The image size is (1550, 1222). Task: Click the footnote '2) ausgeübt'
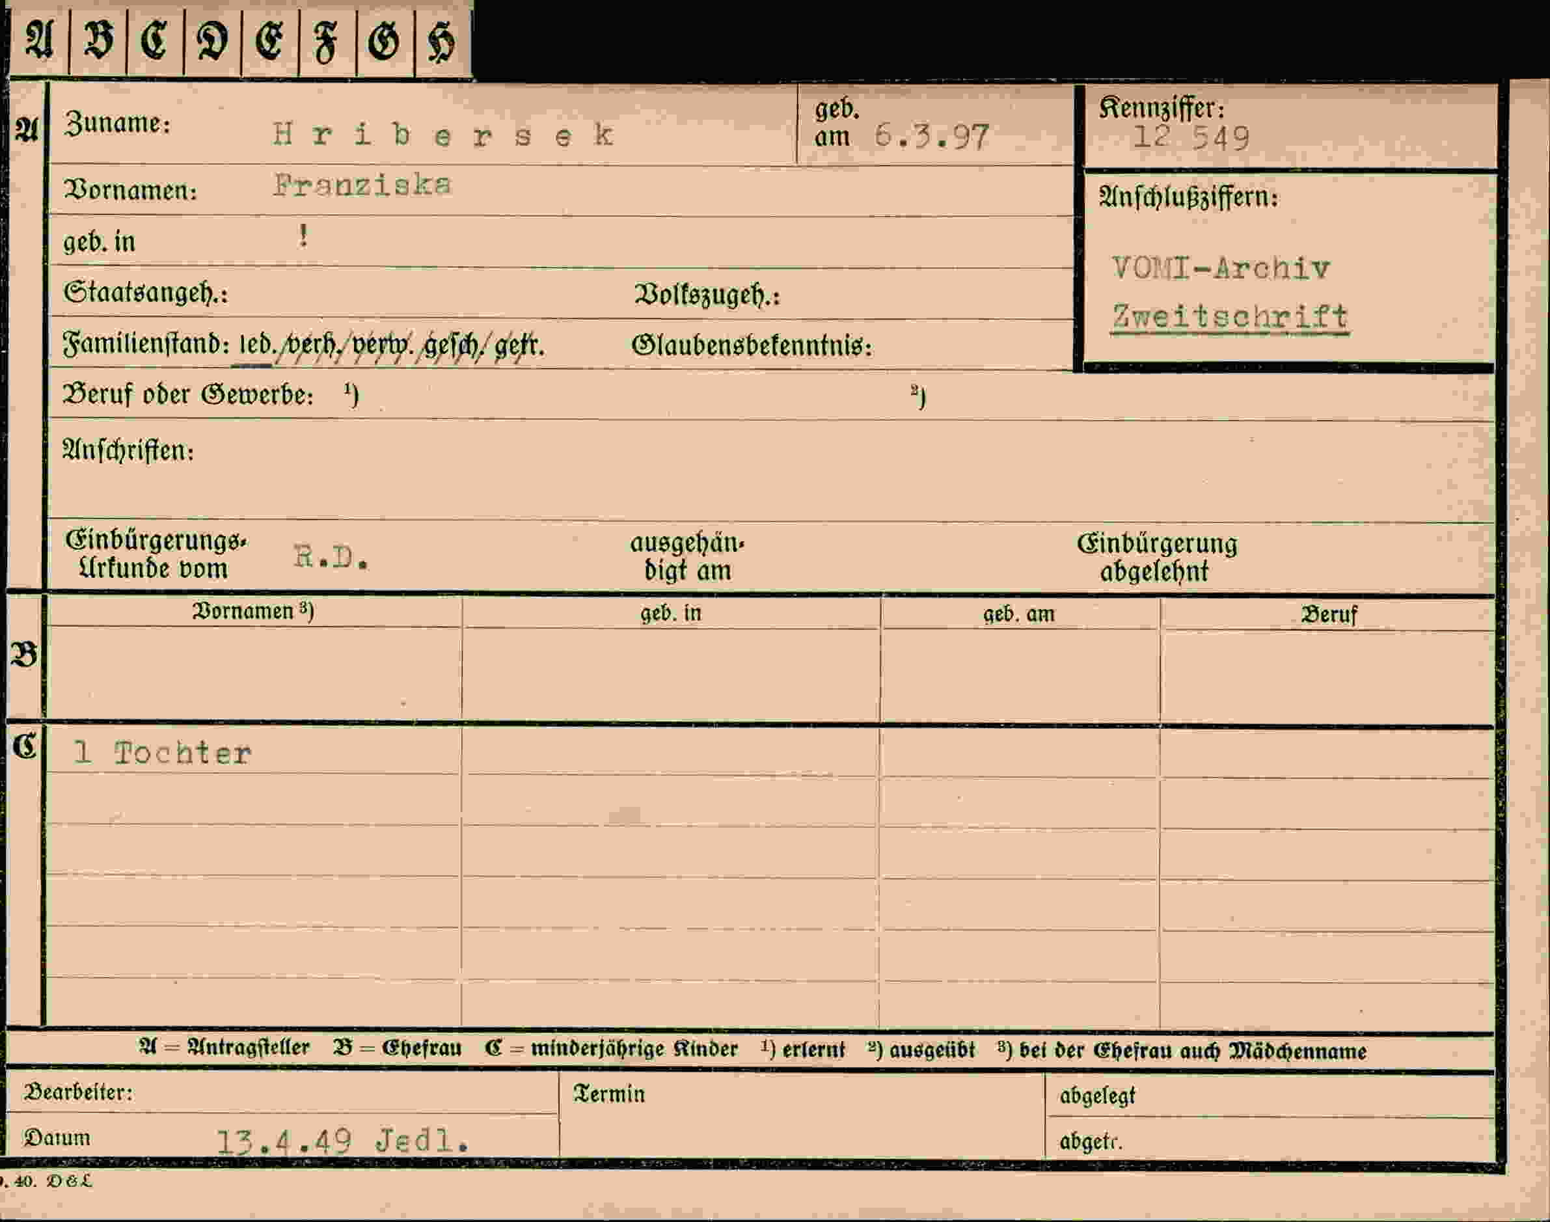921,1050
